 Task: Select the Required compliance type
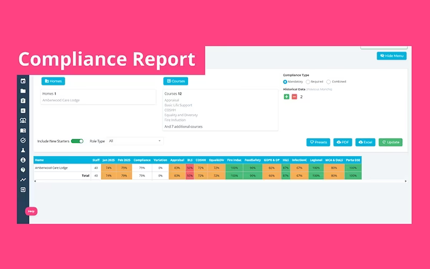[308, 82]
